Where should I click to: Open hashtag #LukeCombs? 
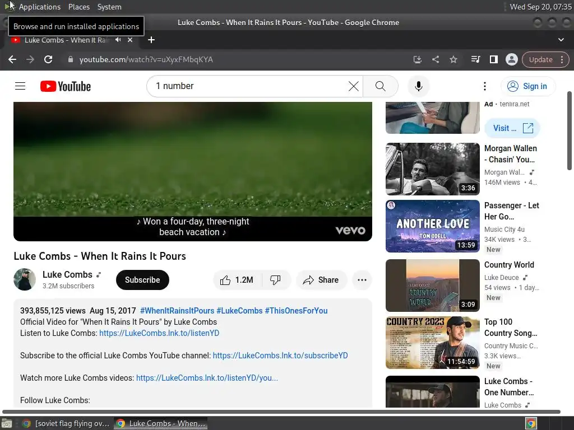tap(239, 311)
